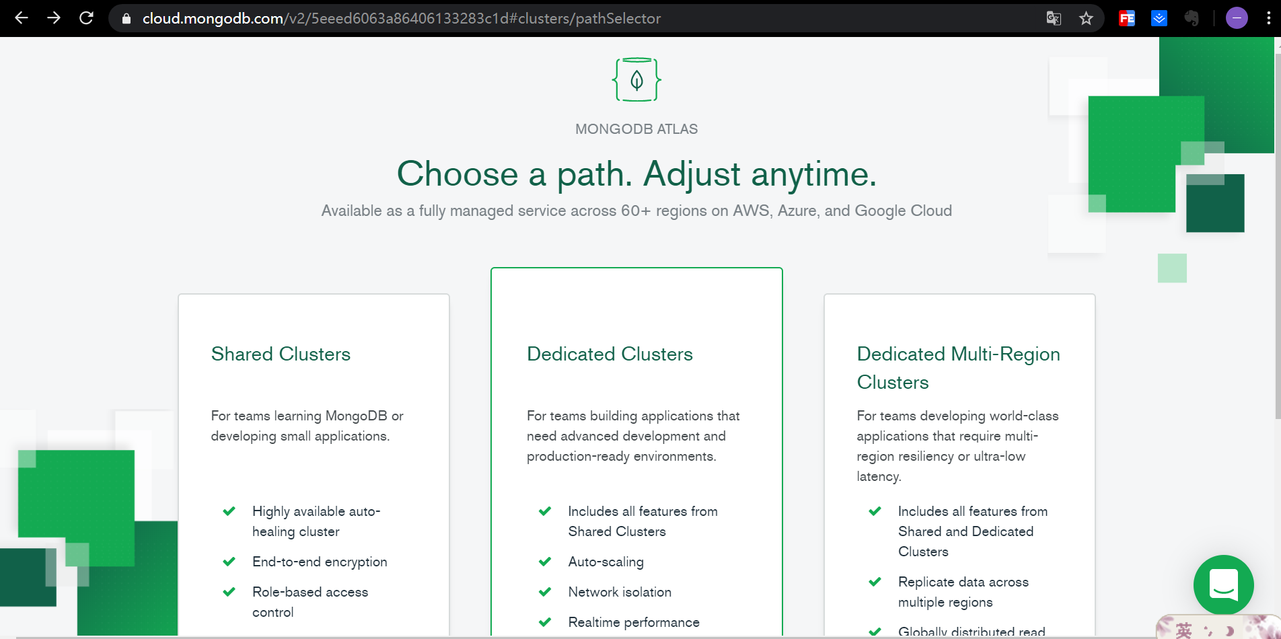
Task: Select the Dedicated Multi-Region Clusters title
Action: (x=958, y=368)
